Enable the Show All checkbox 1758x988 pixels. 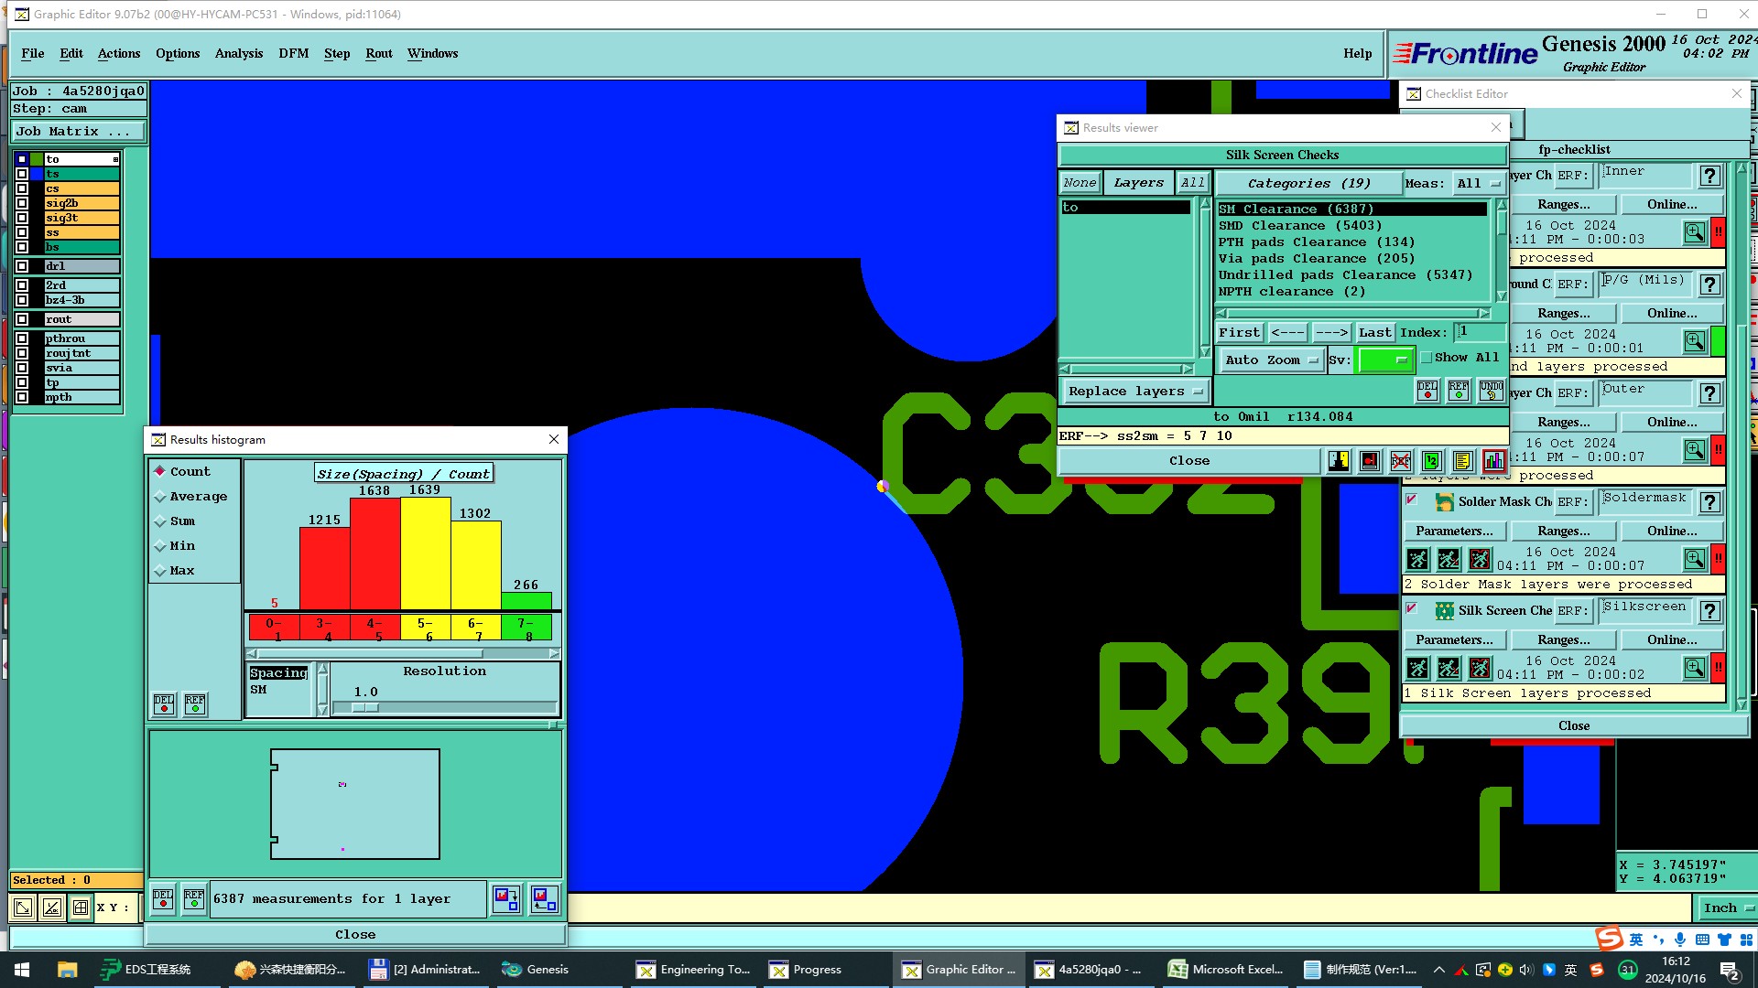click(x=1427, y=359)
